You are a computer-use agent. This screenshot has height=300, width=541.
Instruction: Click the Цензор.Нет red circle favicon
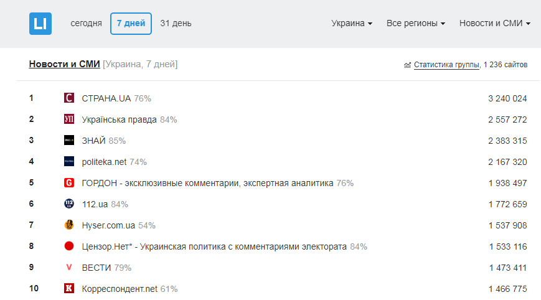click(69, 246)
